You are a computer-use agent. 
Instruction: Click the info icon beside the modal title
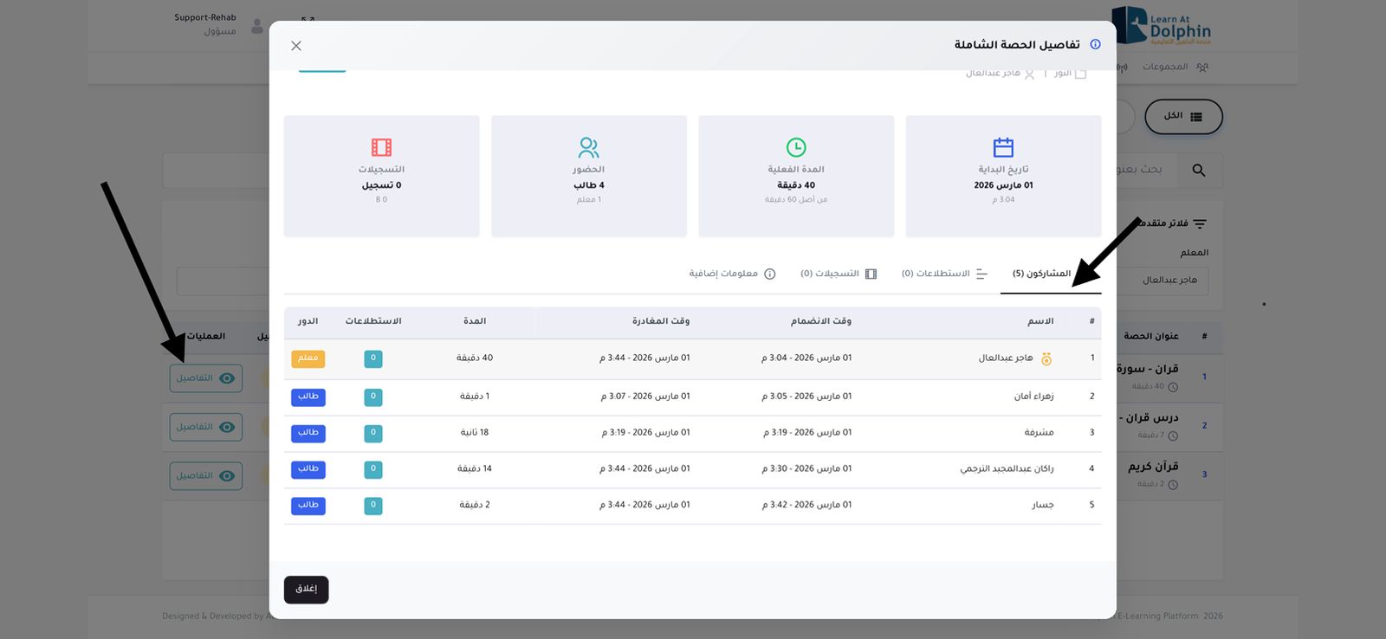click(x=1095, y=44)
